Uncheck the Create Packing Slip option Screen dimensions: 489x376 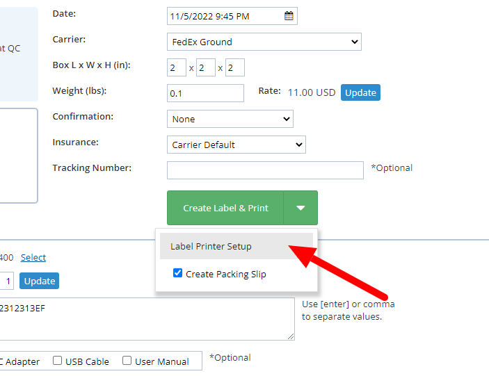tap(178, 274)
